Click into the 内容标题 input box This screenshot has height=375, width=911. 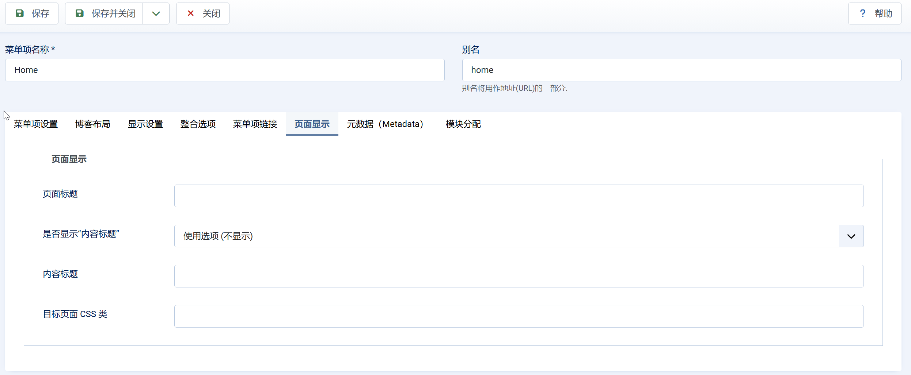tap(519, 276)
